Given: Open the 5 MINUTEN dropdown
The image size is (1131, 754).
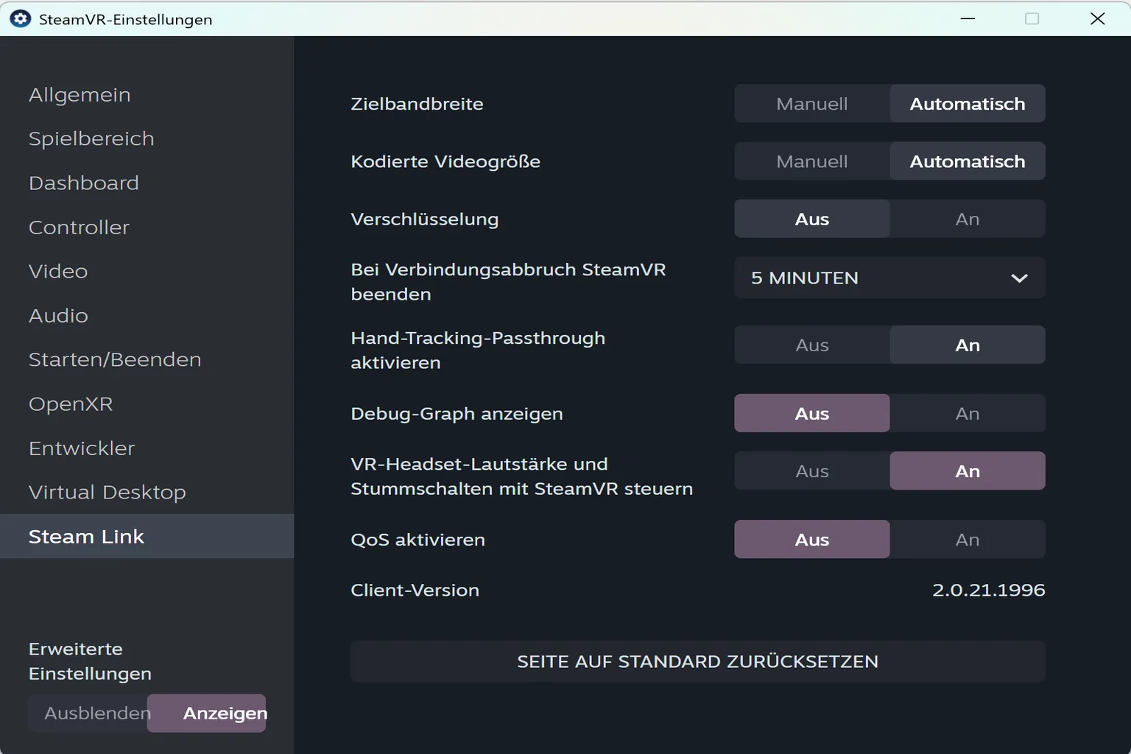Looking at the screenshot, I should coord(889,278).
